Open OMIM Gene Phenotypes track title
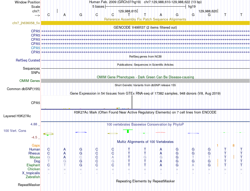 click(x=145, y=77)
